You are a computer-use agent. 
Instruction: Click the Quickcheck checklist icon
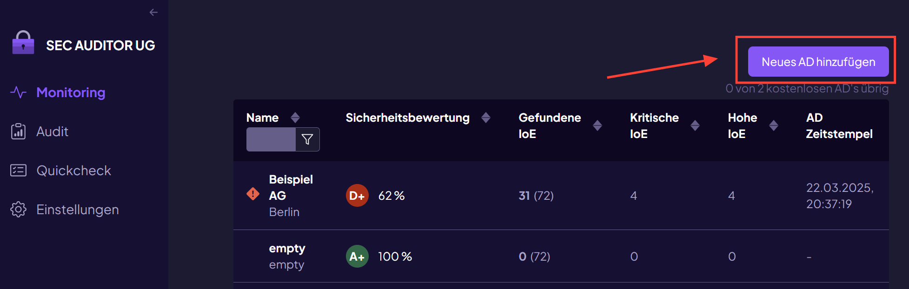[x=19, y=171]
